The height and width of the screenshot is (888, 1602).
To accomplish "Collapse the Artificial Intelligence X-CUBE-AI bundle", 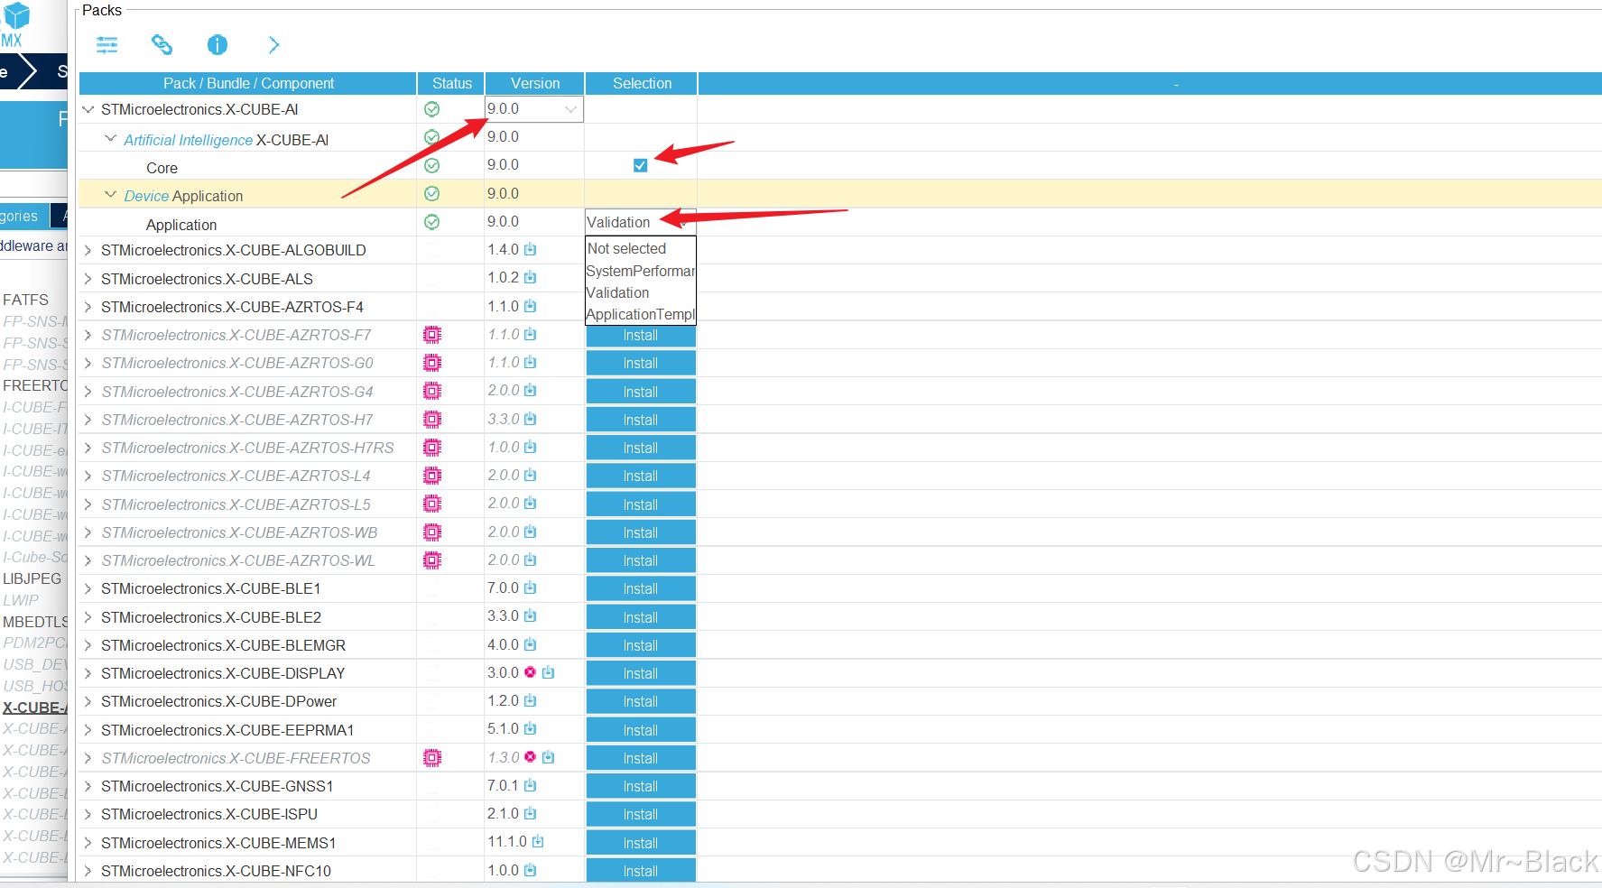I will pyautogui.click(x=111, y=139).
